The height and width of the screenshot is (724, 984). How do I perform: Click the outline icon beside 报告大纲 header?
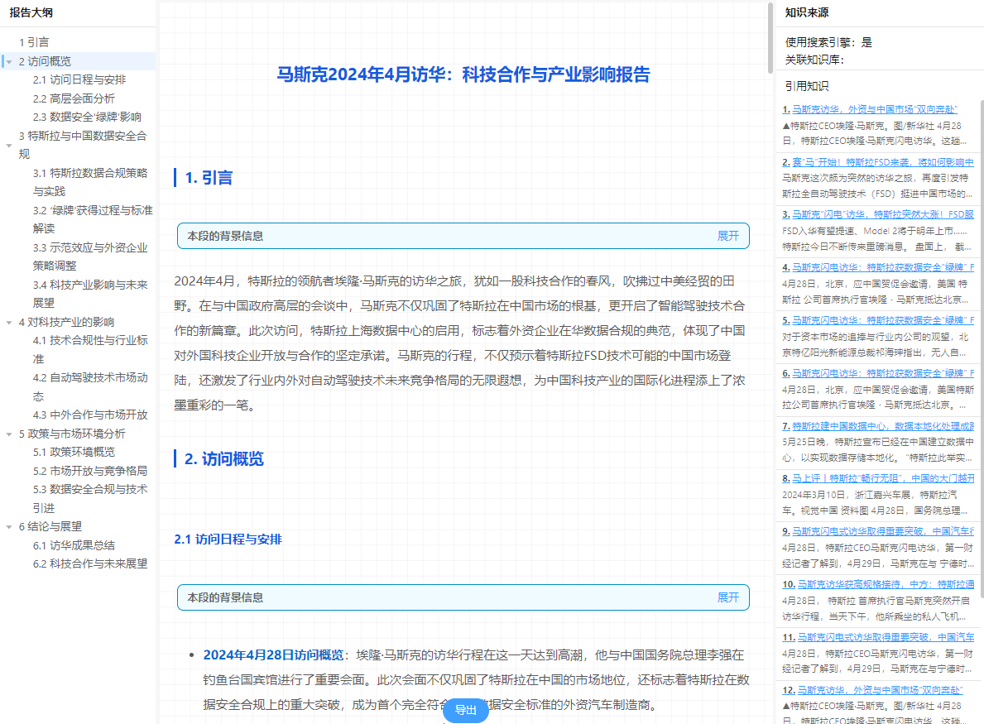coord(8,12)
